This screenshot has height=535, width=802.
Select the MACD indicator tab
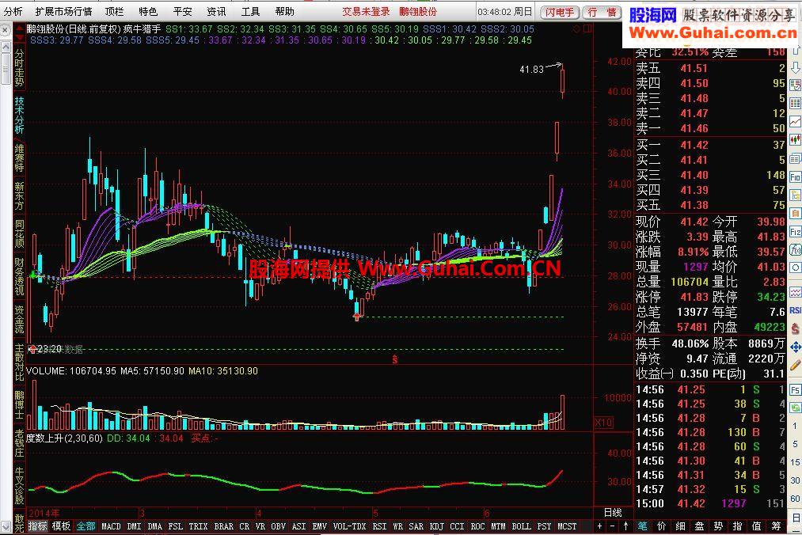pyautogui.click(x=111, y=526)
